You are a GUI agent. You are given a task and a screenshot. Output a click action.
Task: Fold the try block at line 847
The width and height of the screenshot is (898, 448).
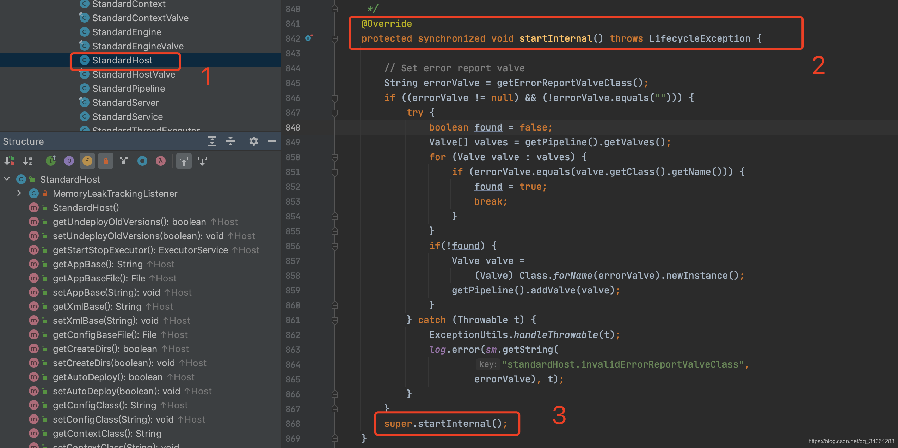[335, 113]
